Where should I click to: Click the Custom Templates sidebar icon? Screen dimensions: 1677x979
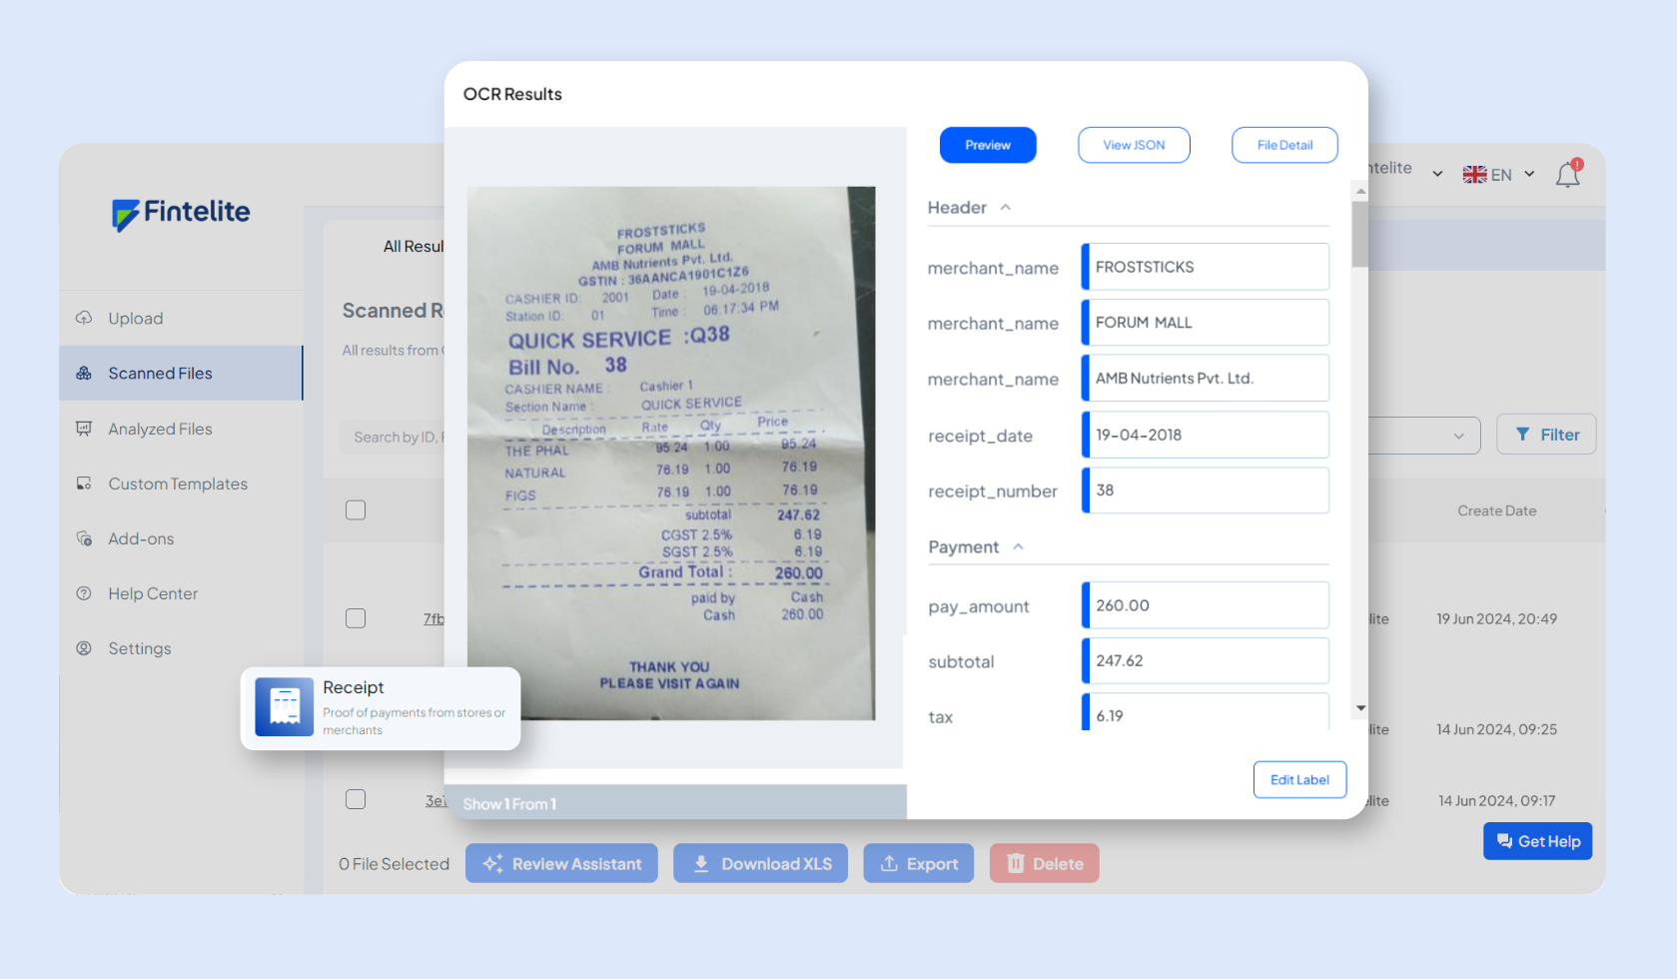coord(84,484)
